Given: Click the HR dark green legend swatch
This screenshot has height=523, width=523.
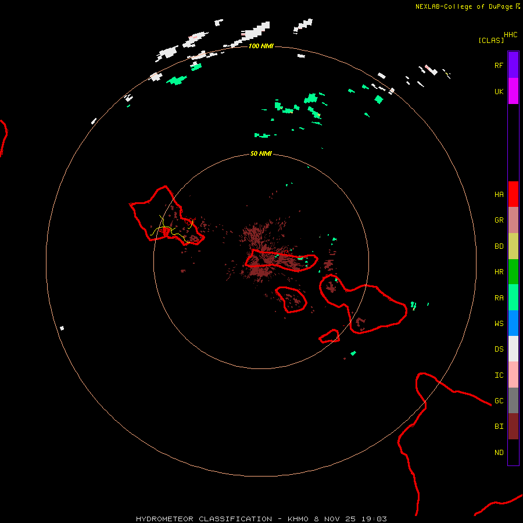Looking at the screenshot, I should click(x=513, y=272).
